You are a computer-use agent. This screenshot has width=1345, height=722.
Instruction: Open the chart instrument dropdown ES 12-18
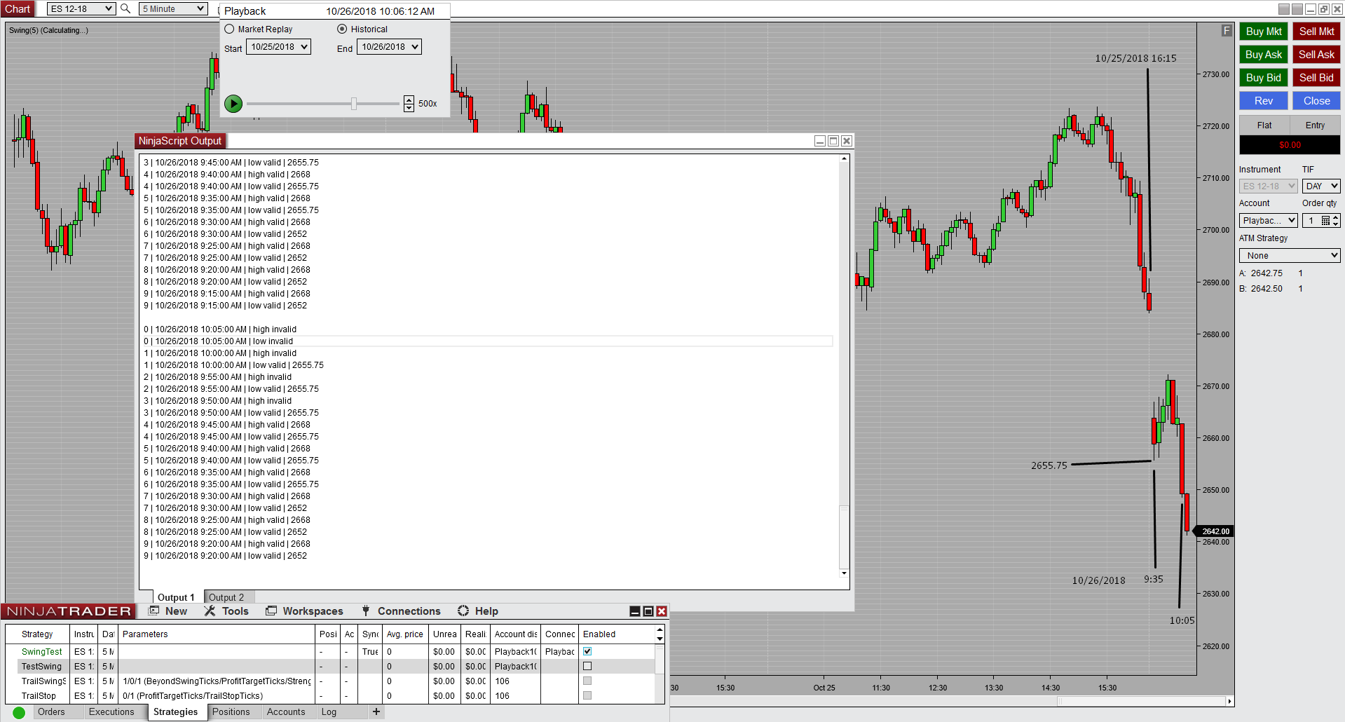pos(81,9)
